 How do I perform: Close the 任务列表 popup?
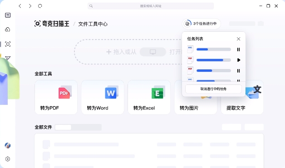[x=238, y=39]
